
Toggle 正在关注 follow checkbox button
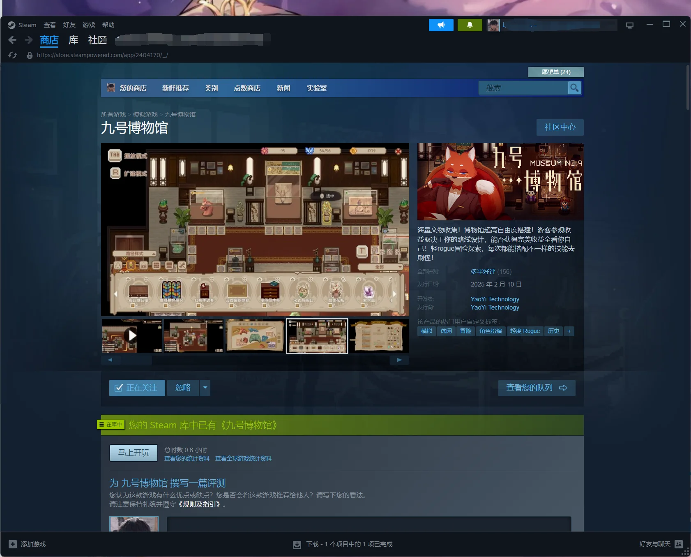tap(137, 388)
